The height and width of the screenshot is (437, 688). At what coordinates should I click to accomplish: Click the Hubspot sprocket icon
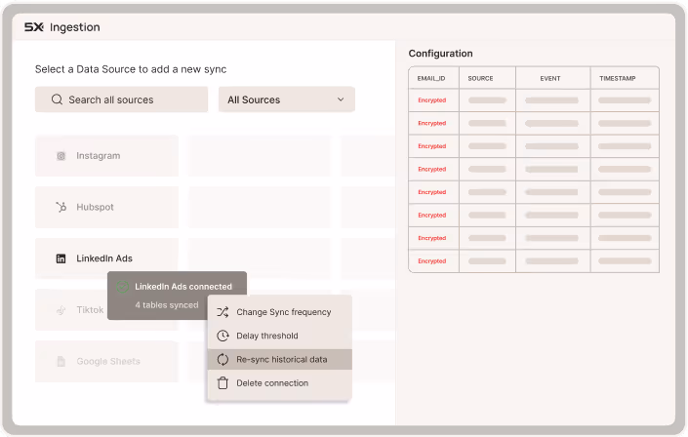pos(61,207)
